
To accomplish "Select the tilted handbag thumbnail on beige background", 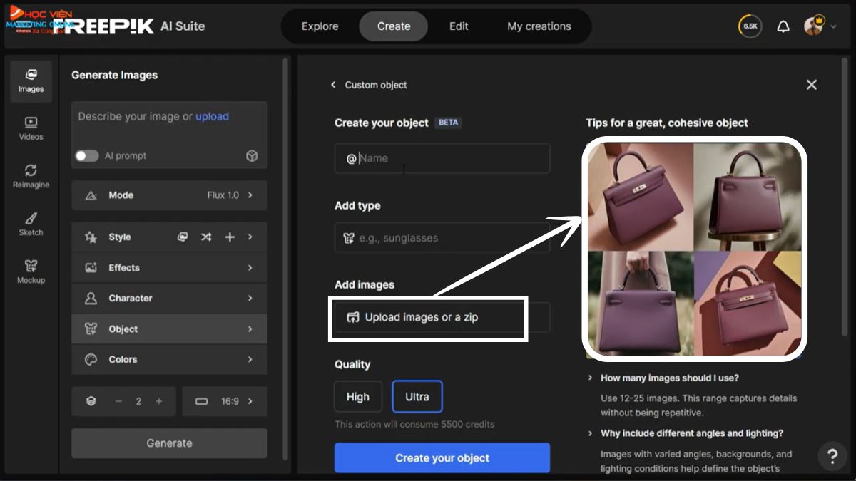I will pyautogui.click(x=640, y=196).
